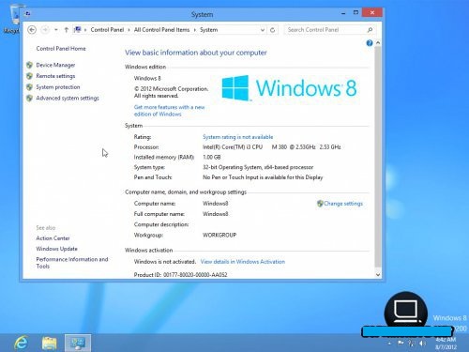Image resolution: width=469 pixels, height=352 pixels.
Task: View details in Windows Activation
Action: coord(243,262)
